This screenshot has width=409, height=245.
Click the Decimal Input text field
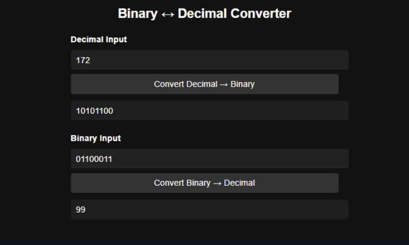coord(210,60)
